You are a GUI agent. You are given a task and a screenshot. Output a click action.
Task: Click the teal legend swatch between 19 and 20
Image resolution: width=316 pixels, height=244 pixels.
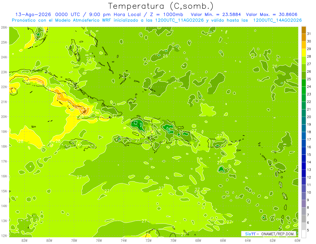pyautogui.click(x=304, y=120)
